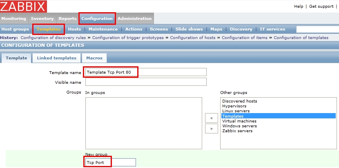Click the New group input field

pos(110,162)
